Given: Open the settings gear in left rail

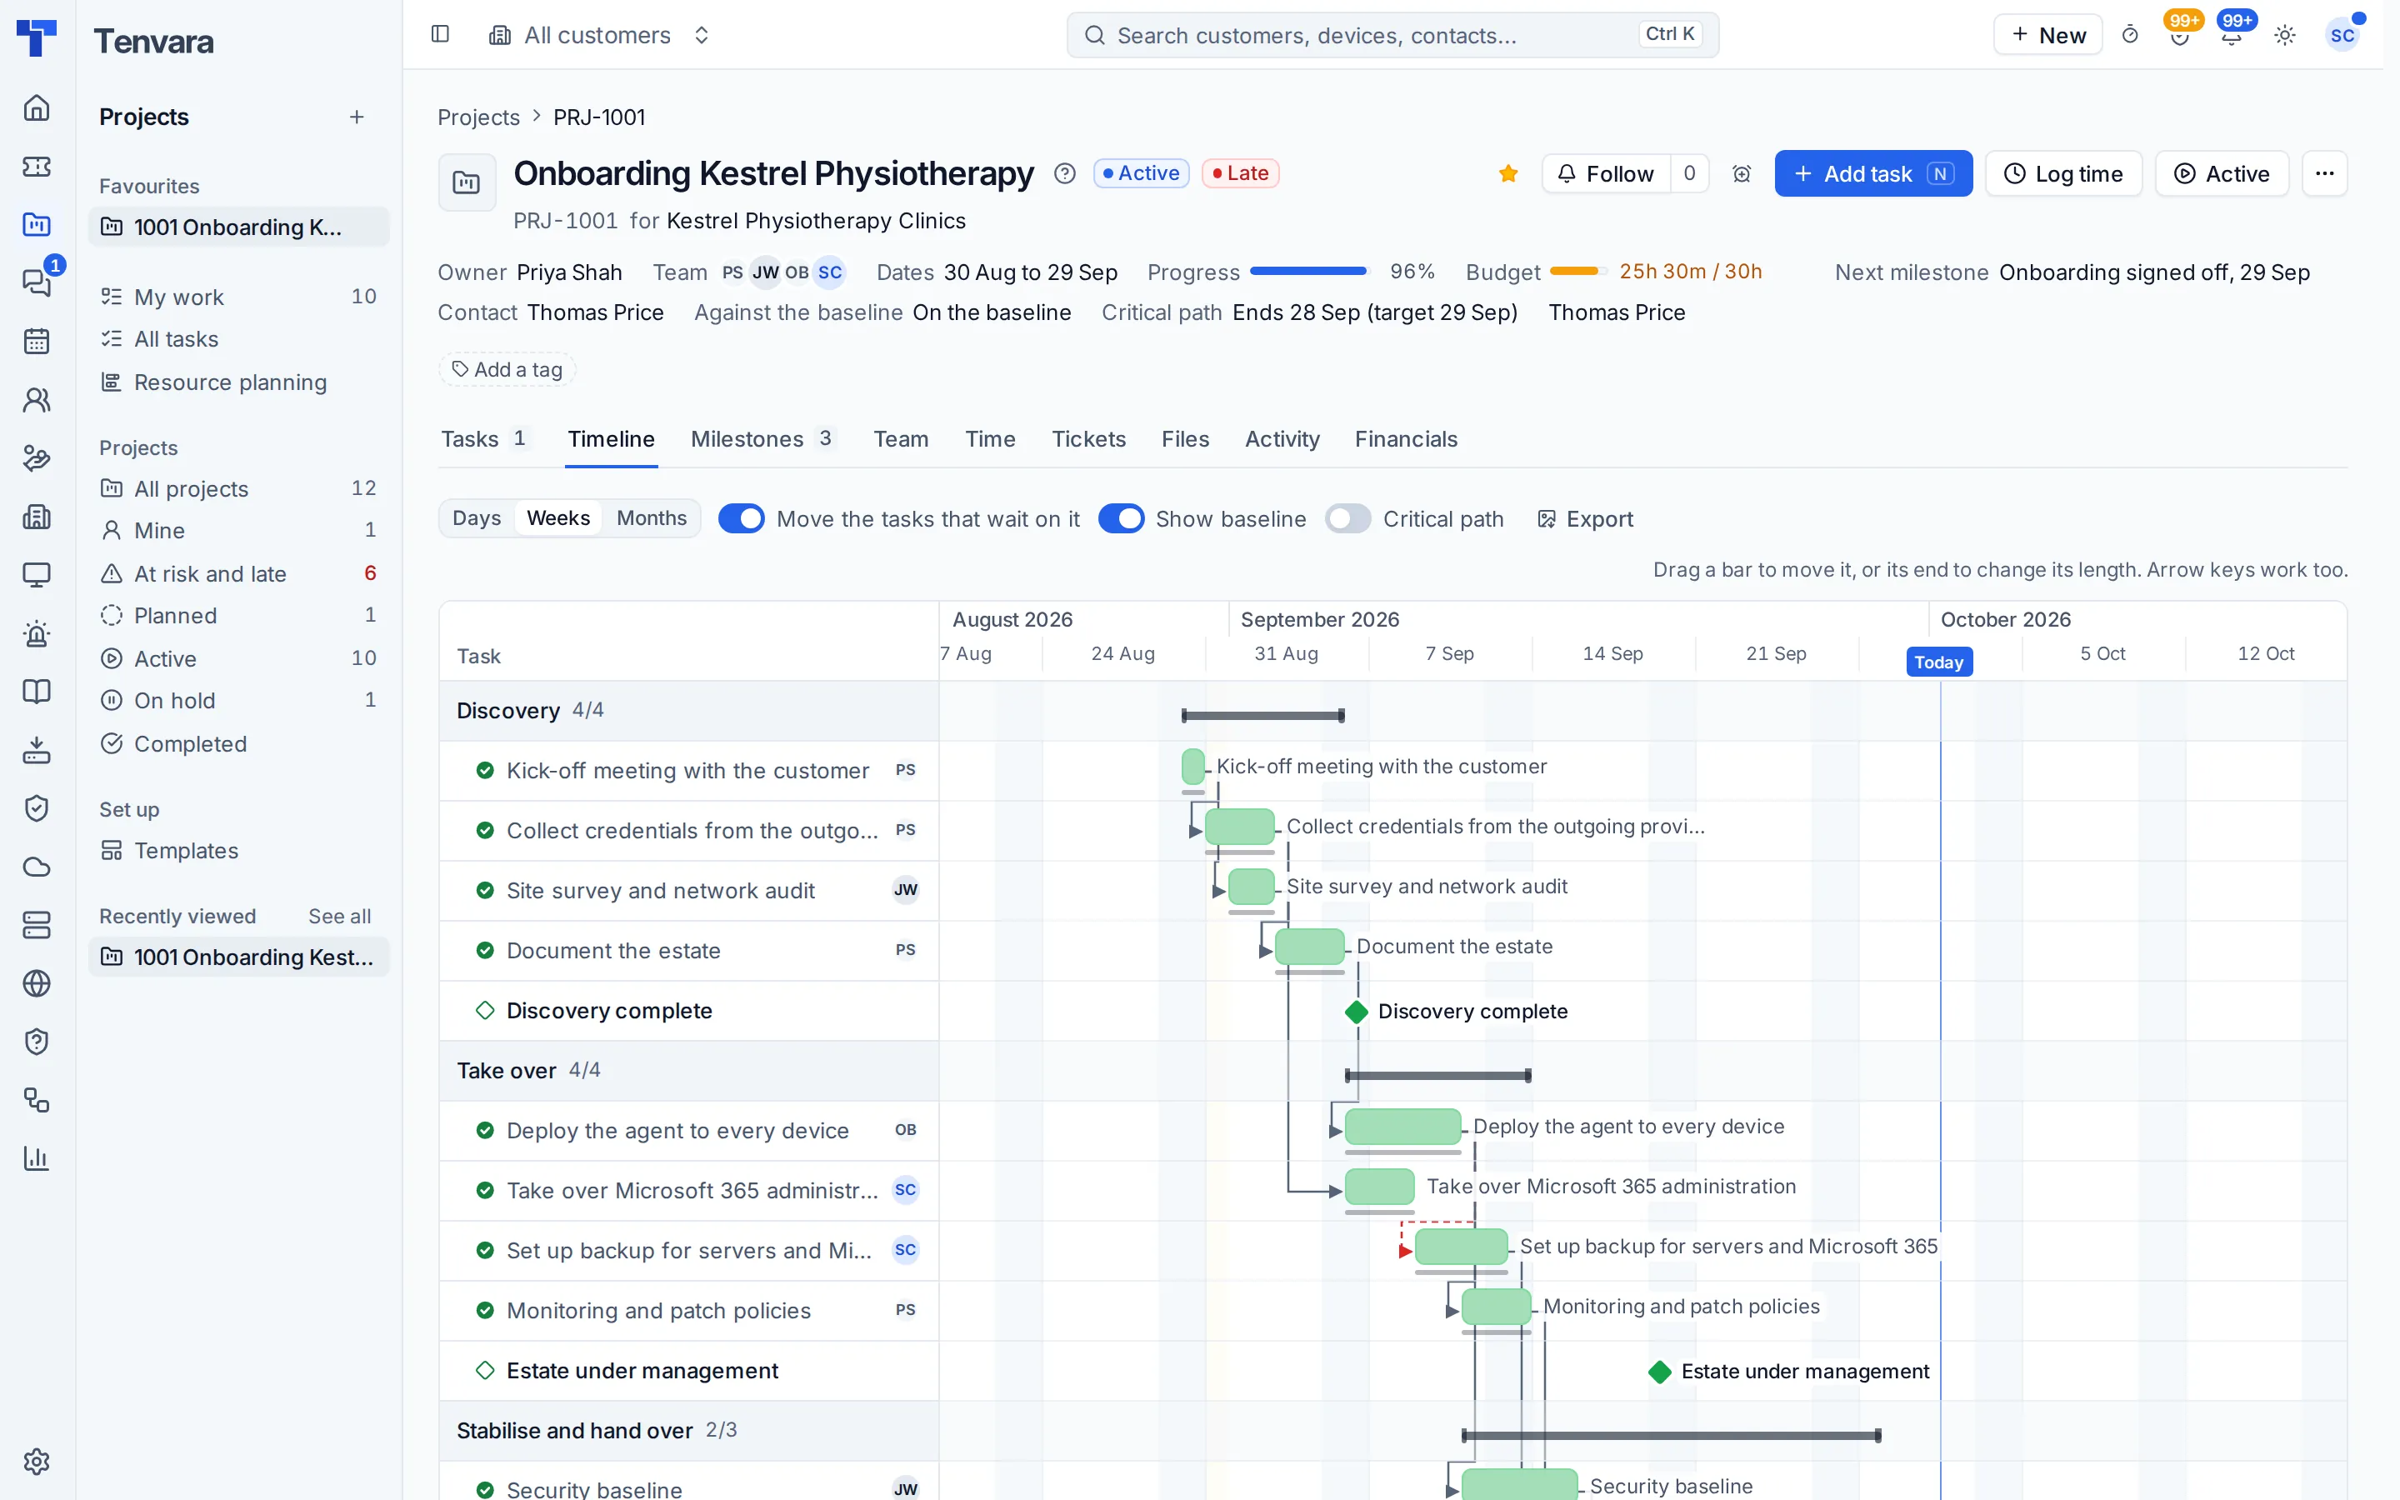Looking at the screenshot, I should pyautogui.click(x=37, y=1460).
